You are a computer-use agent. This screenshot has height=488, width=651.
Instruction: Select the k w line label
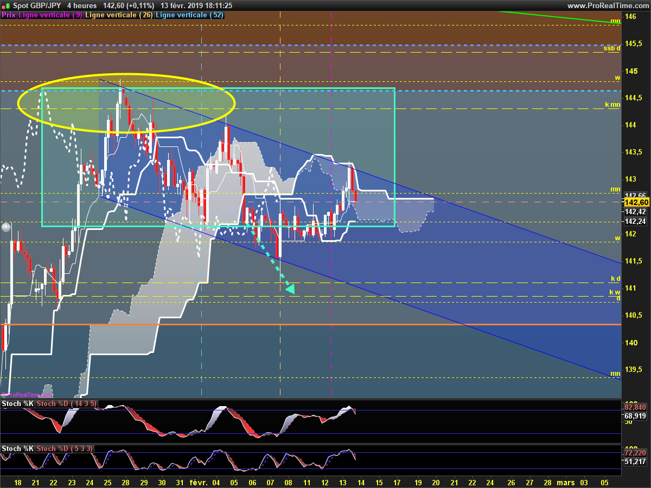[x=615, y=292]
